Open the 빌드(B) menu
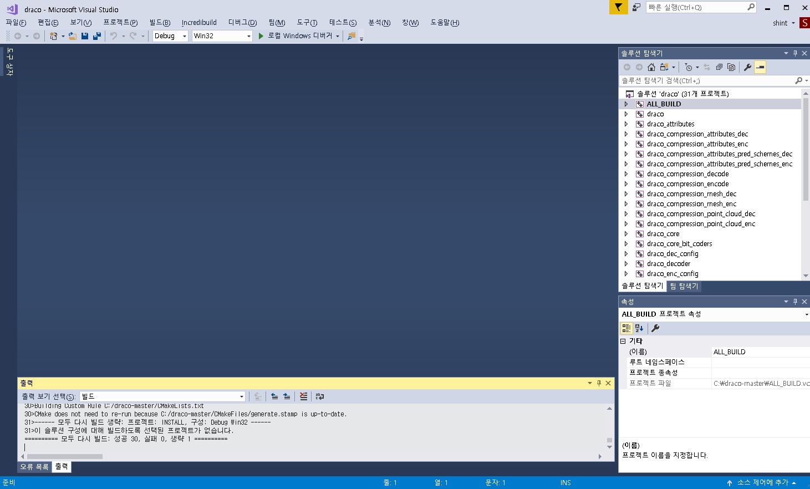This screenshot has width=810, height=489. pyautogui.click(x=160, y=23)
